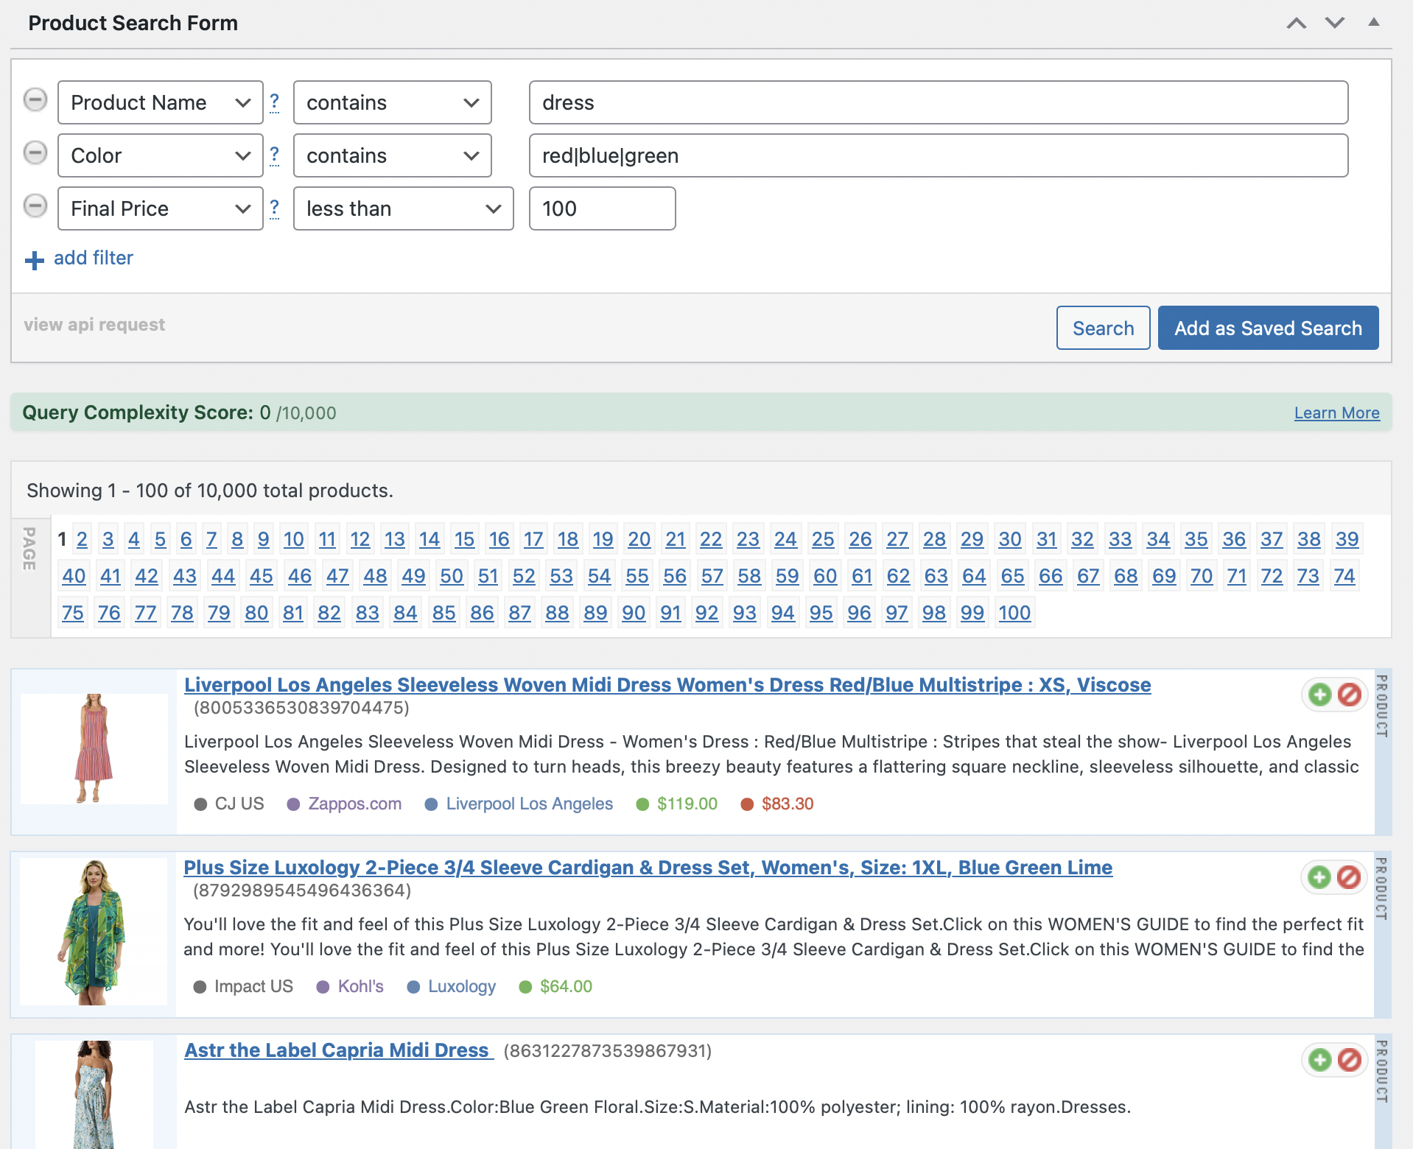Go to results page 88
The height and width of the screenshot is (1149, 1413).
pyautogui.click(x=557, y=613)
